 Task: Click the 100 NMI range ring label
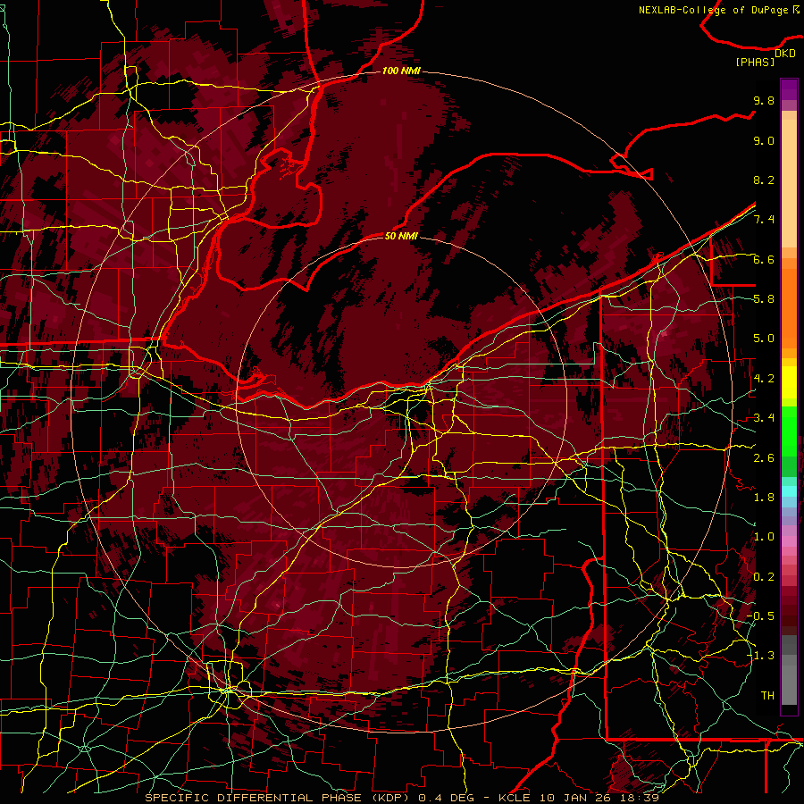[401, 71]
